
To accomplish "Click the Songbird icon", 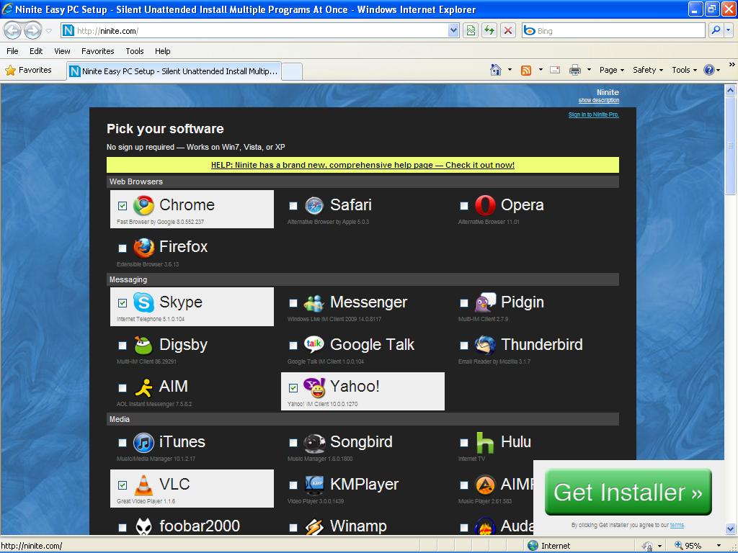I will 314,443.
